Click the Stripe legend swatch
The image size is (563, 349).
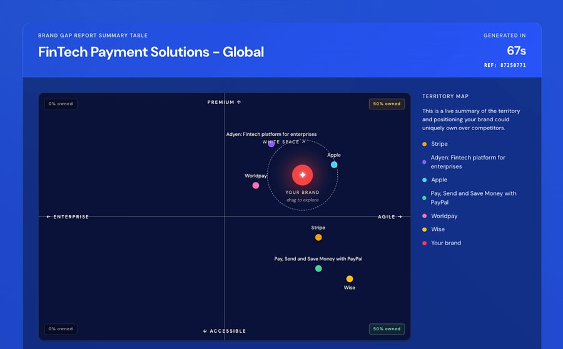click(424, 144)
